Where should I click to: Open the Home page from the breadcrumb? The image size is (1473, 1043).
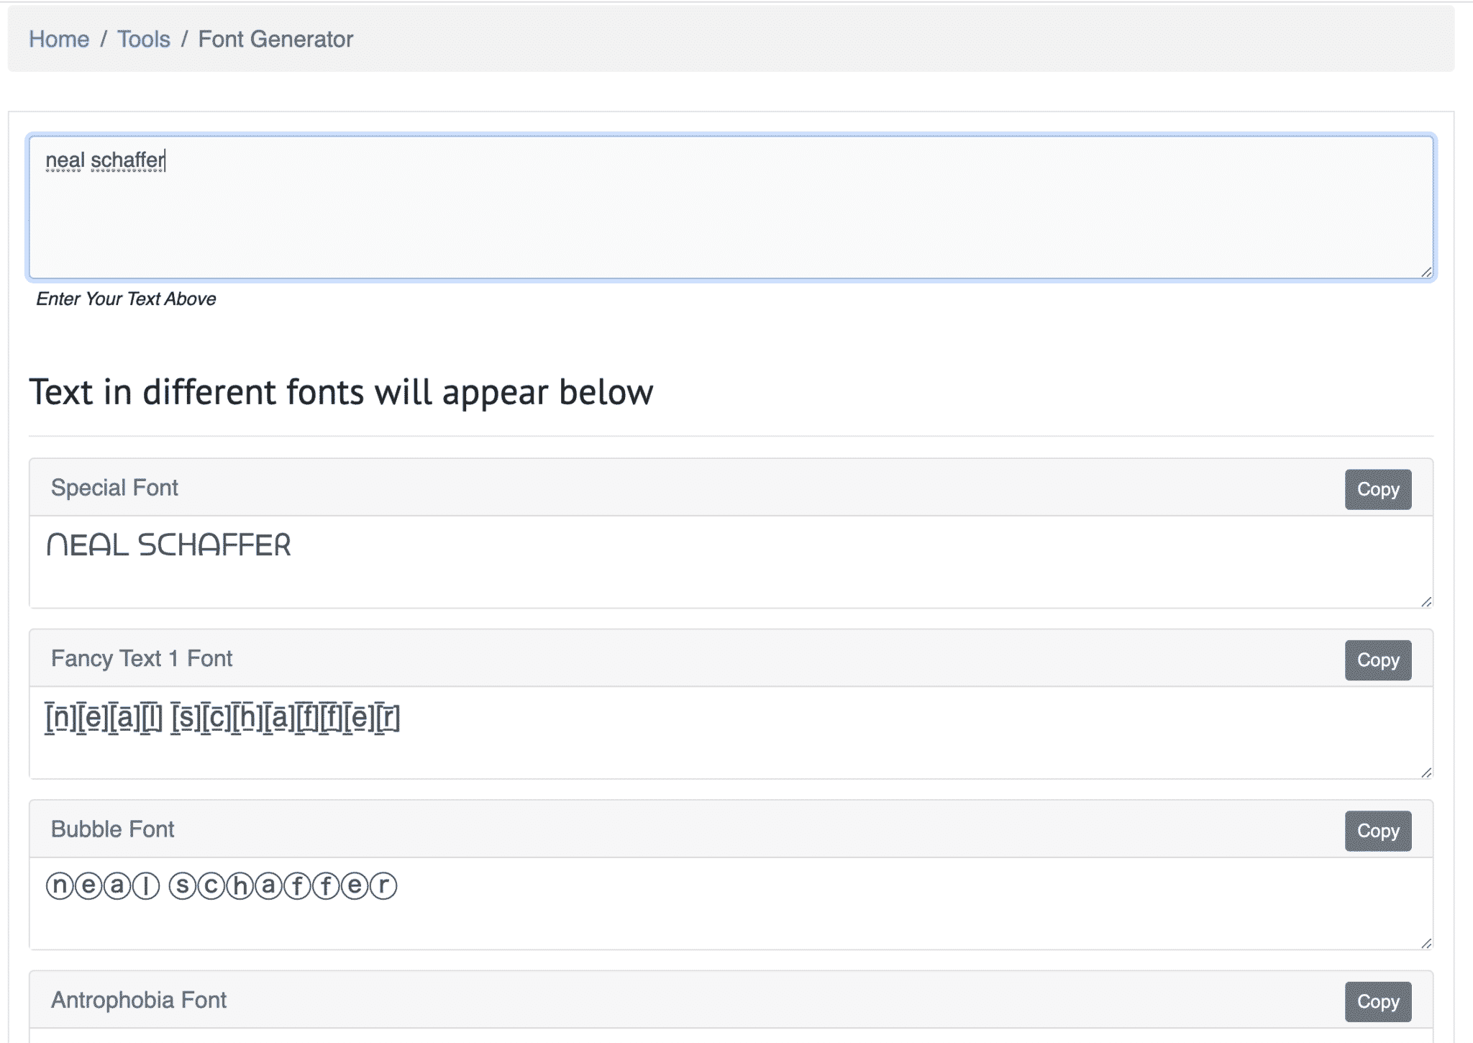click(60, 39)
